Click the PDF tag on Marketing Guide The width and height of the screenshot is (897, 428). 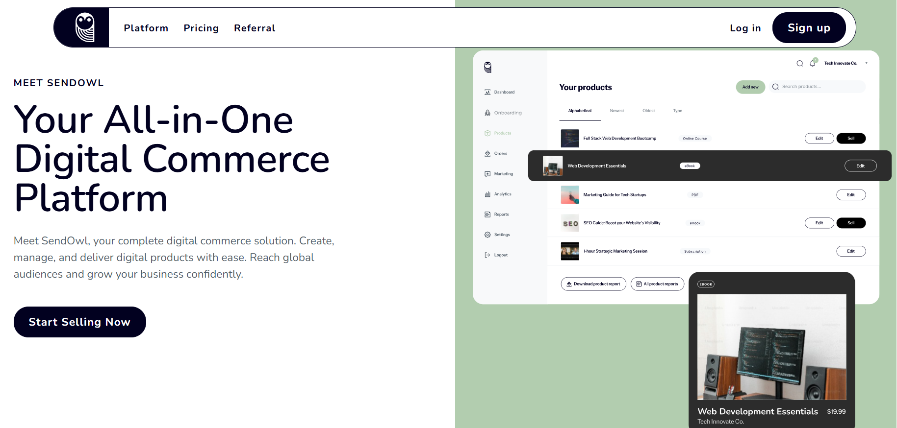click(694, 195)
